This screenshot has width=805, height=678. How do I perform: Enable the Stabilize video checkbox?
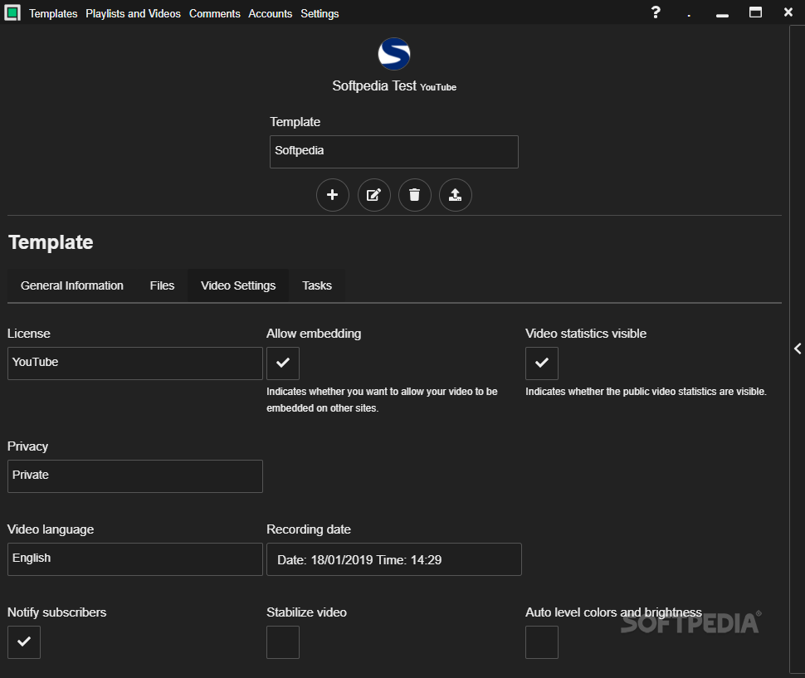coord(283,642)
